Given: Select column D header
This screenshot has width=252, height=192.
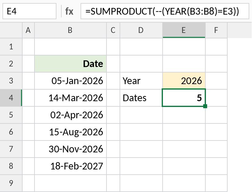Looking at the screenshot, I should coord(141,30).
